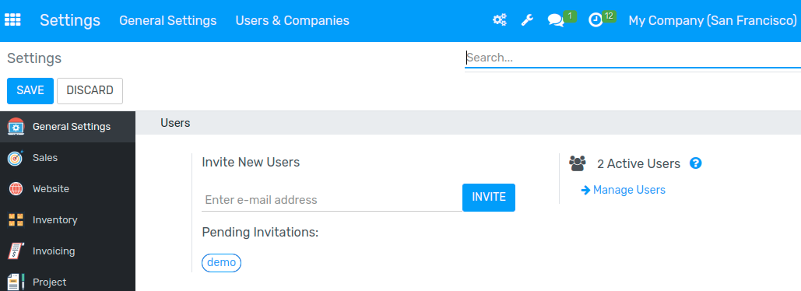The height and width of the screenshot is (291, 801).
Task: Switch company via My Company (San Francisco)
Action: tap(712, 20)
